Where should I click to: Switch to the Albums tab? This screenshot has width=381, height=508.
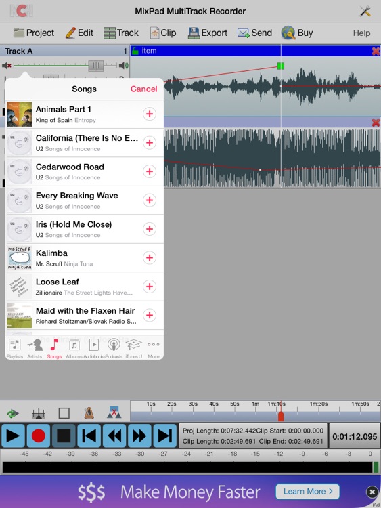tap(74, 348)
